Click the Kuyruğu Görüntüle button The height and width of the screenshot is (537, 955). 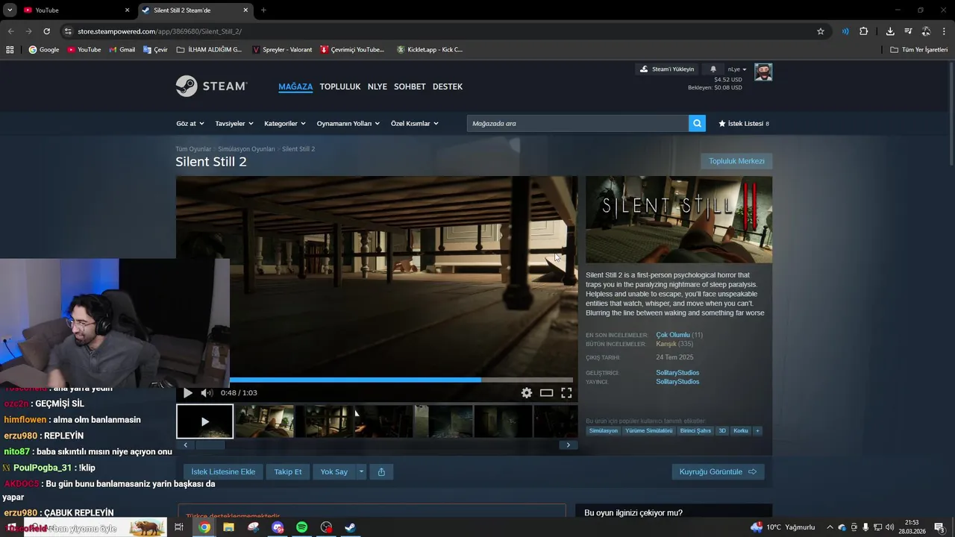click(718, 472)
